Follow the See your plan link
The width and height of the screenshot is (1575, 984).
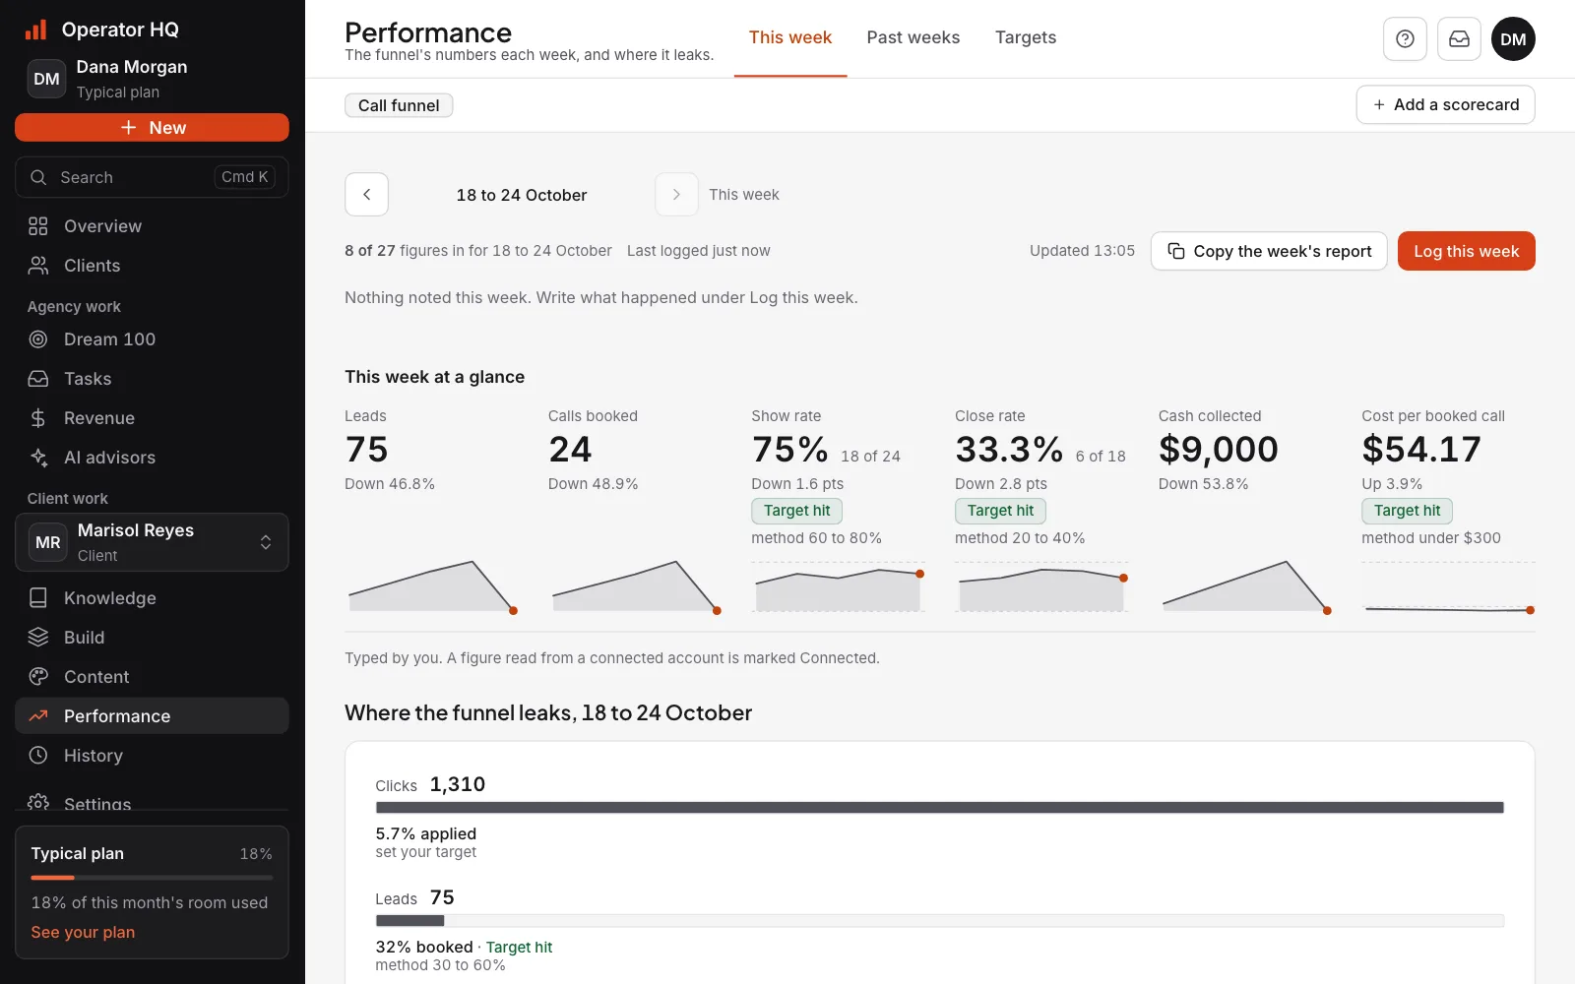[83, 932]
